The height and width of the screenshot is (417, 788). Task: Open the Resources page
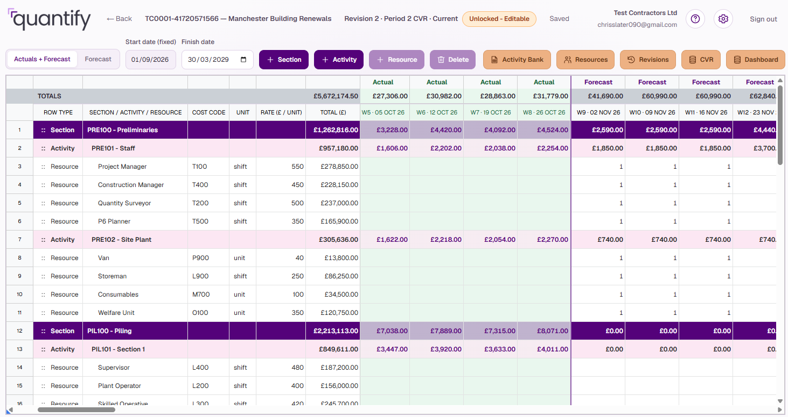[x=585, y=60]
